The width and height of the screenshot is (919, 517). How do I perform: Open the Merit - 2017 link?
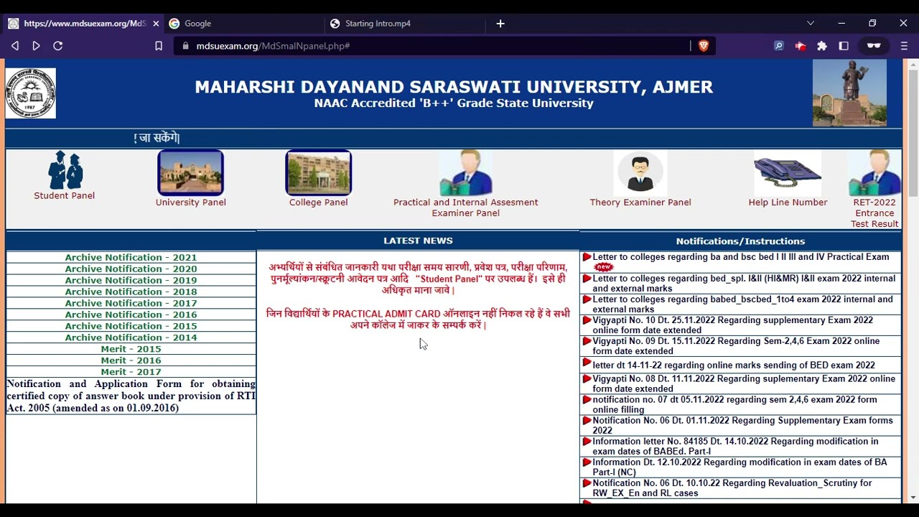tap(131, 372)
